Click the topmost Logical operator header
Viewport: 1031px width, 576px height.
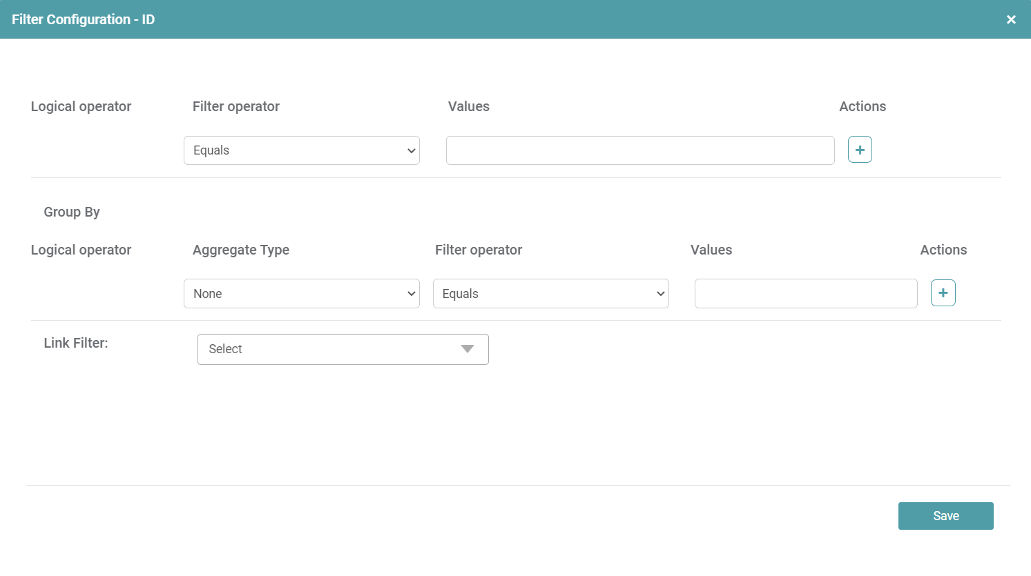(81, 106)
